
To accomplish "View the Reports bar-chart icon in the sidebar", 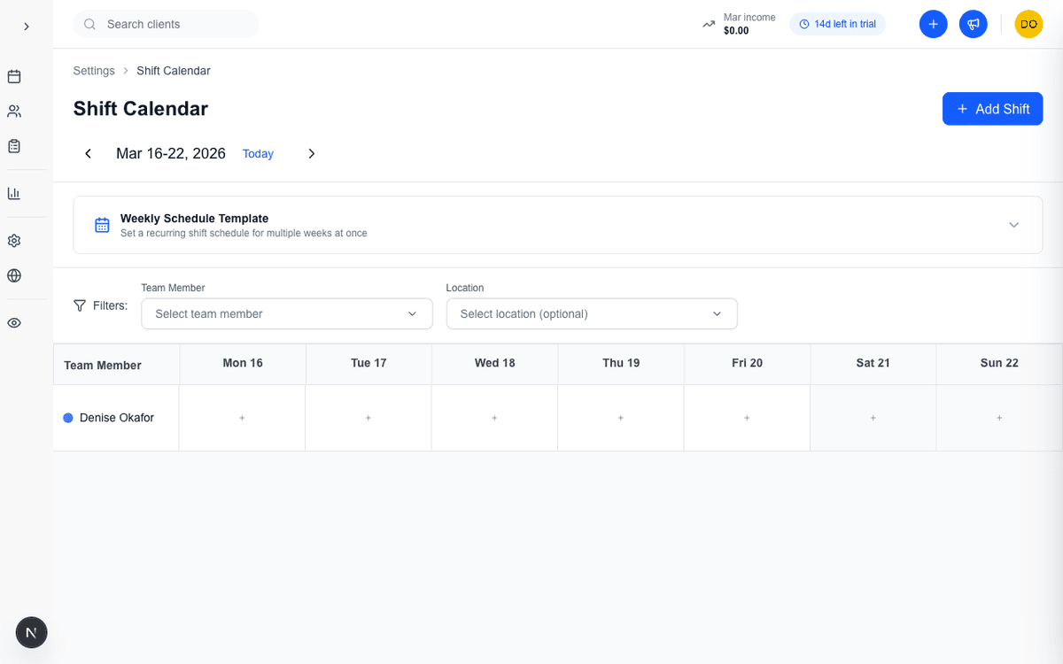I will [x=13, y=193].
